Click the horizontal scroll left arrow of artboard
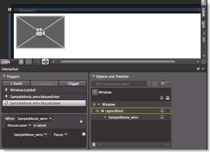The height and width of the screenshot is (152, 210). click(x=53, y=61)
